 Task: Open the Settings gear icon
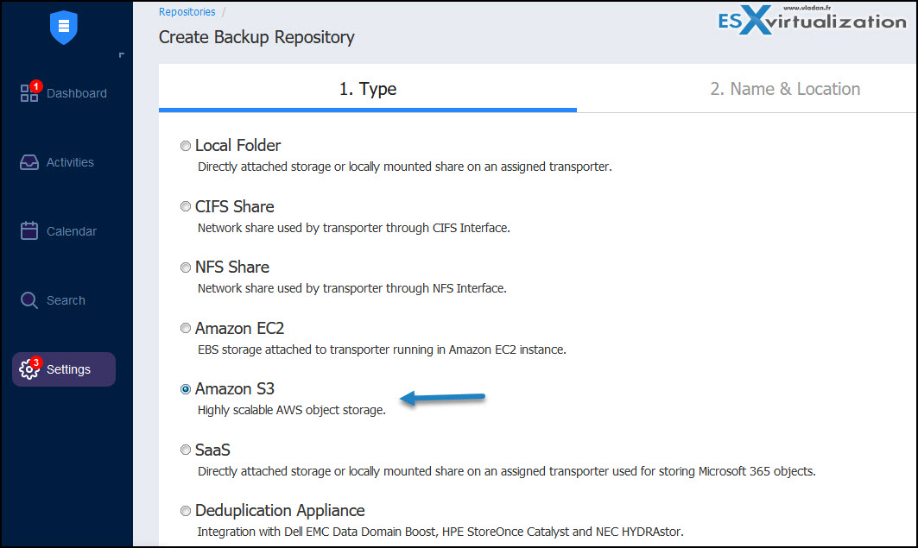coord(30,369)
